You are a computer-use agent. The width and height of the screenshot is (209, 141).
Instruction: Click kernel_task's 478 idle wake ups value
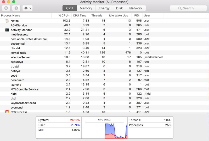point(128,52)
